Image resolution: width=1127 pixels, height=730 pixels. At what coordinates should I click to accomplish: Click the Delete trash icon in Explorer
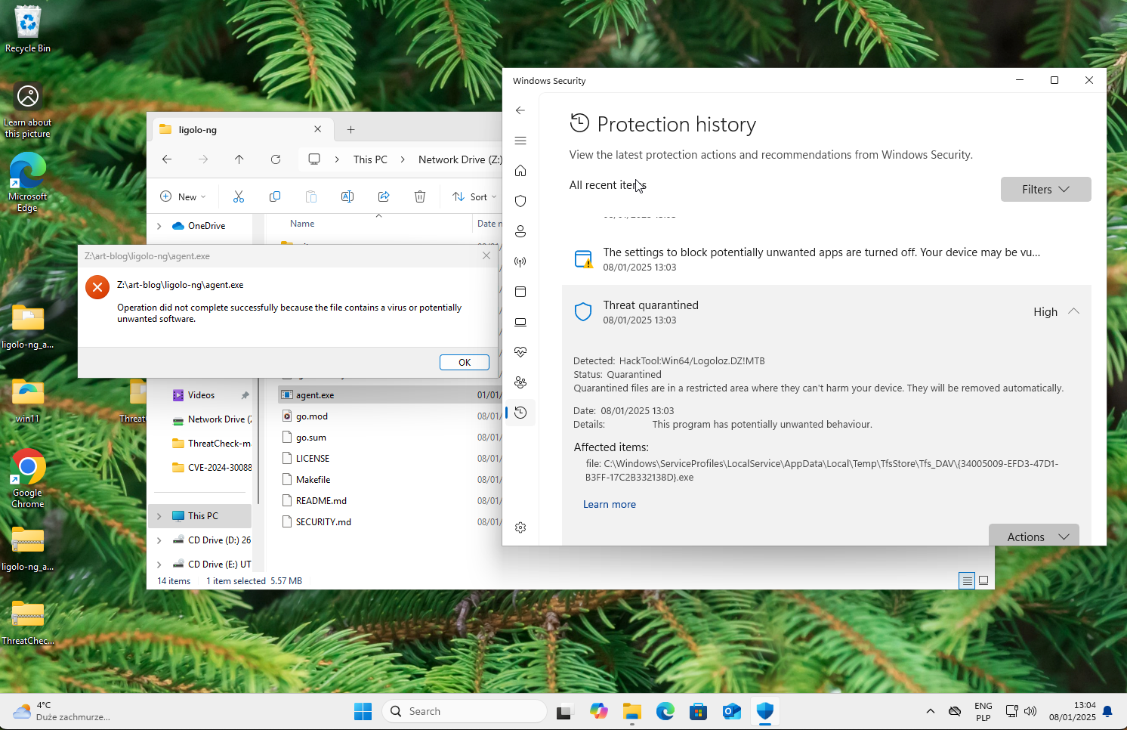(420, 196)
